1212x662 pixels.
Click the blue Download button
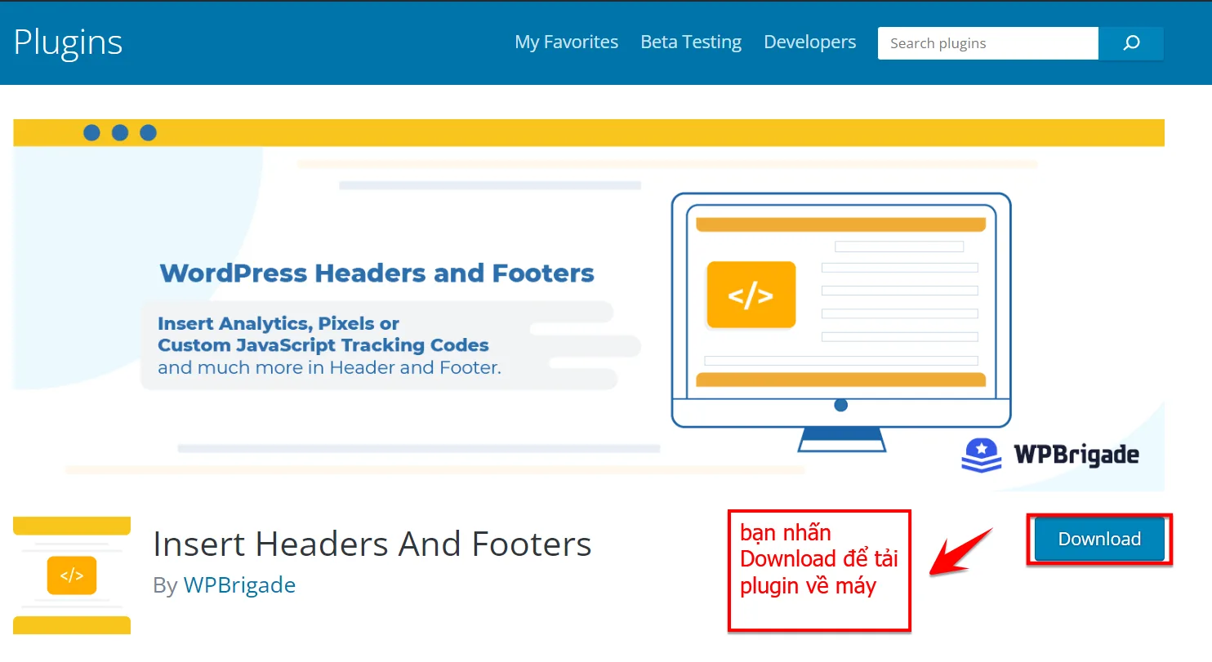1099,539
